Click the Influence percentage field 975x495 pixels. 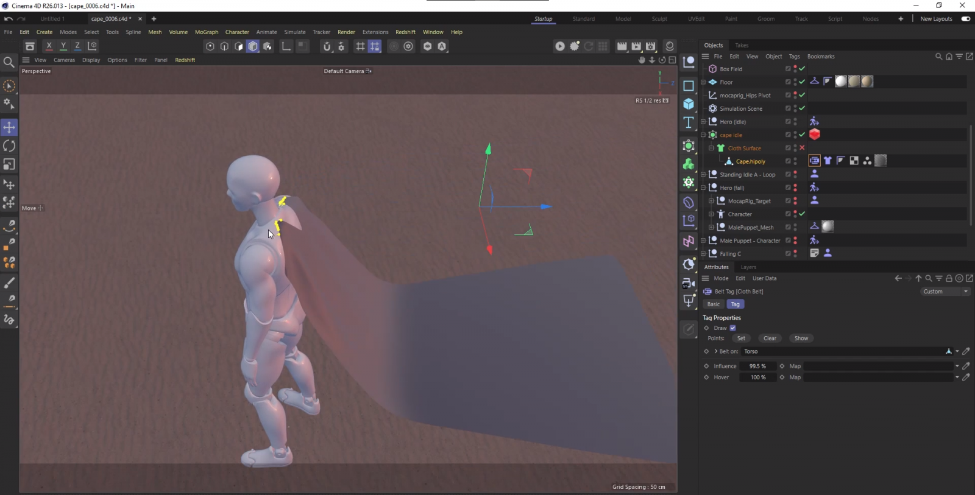click(x=757, y=366)
